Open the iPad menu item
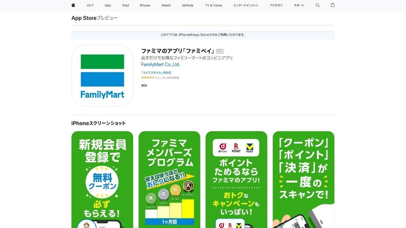 [x=126, y=5]
